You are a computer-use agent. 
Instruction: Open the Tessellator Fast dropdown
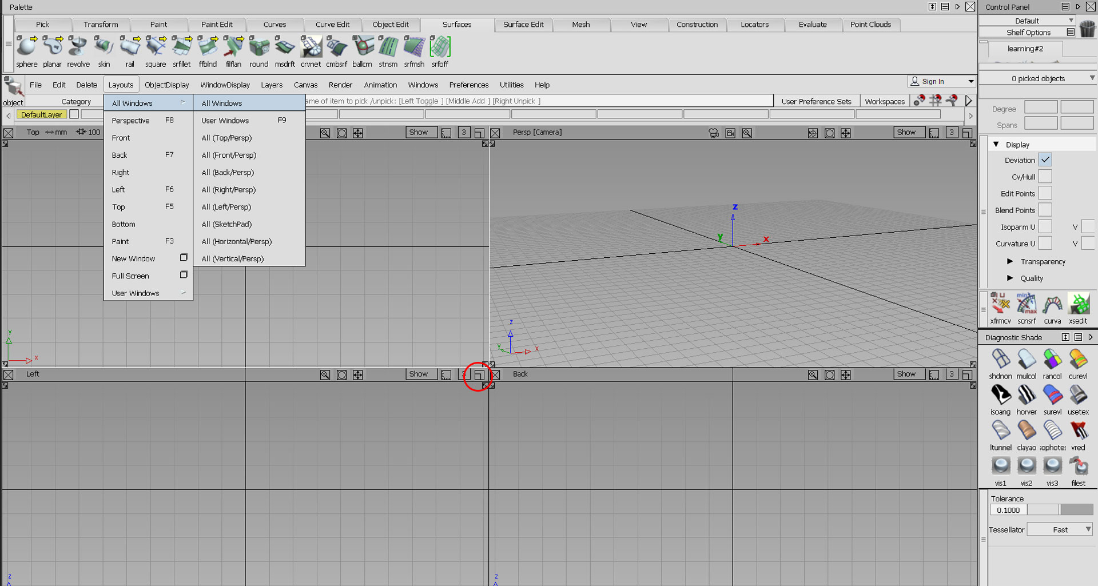[1060, 529]
